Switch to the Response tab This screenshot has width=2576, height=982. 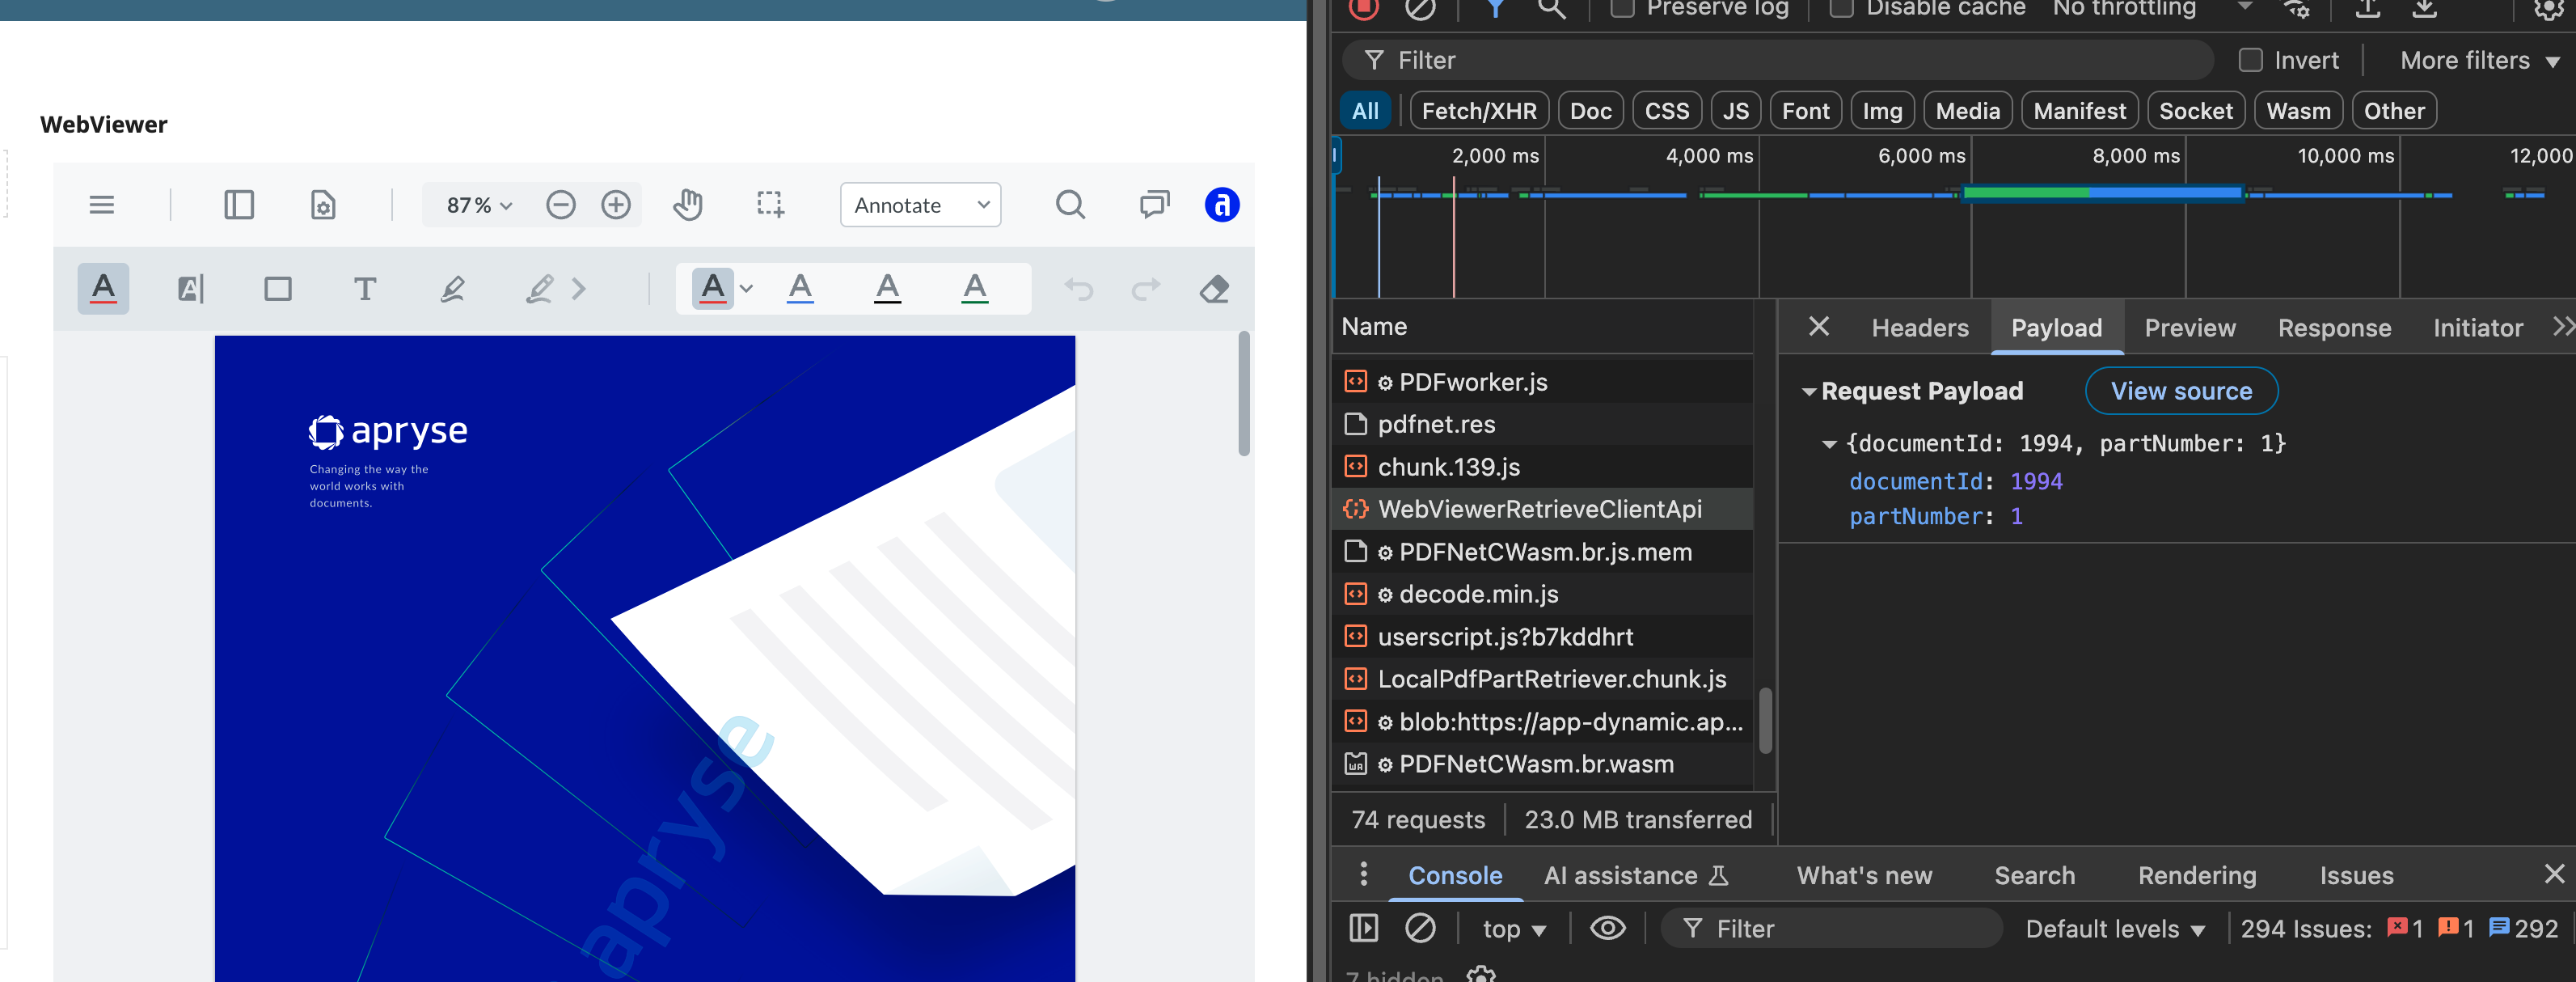pos(2334,328)
